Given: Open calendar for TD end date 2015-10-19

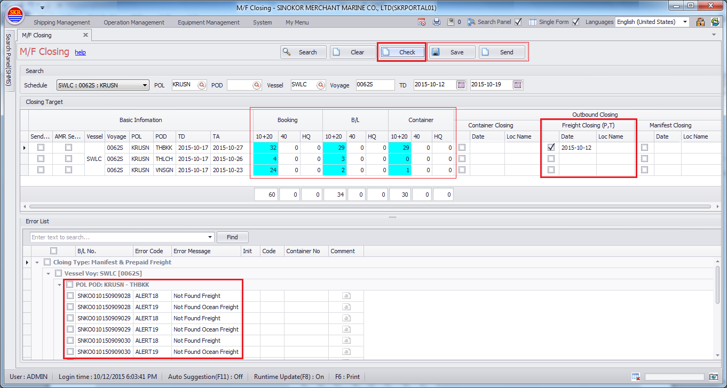Looking at the screenshot, I should tap(517, 85).
